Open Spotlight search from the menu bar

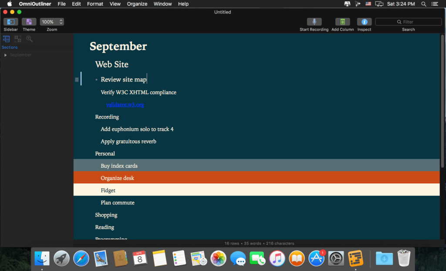tap(423, 4)
